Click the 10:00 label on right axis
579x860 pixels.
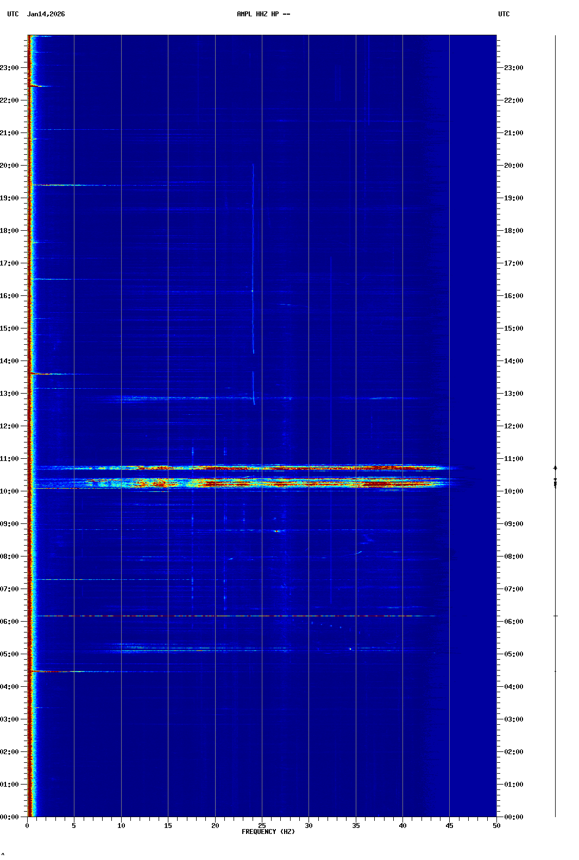click(x=513, y=491)
